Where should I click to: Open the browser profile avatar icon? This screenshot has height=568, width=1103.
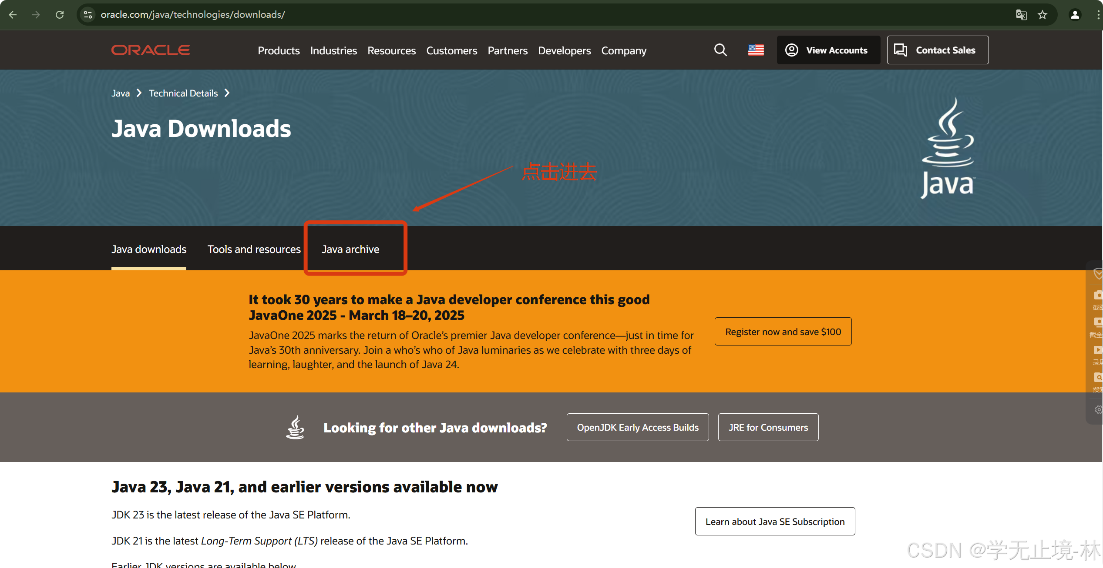tap(1075, 15)
